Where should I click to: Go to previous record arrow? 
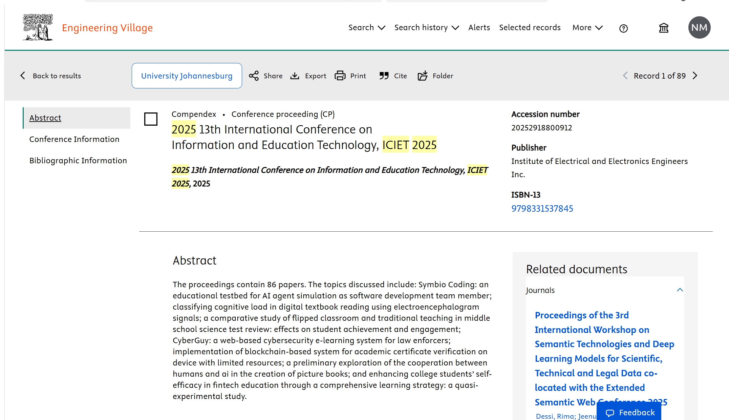(x=625, y=76)
